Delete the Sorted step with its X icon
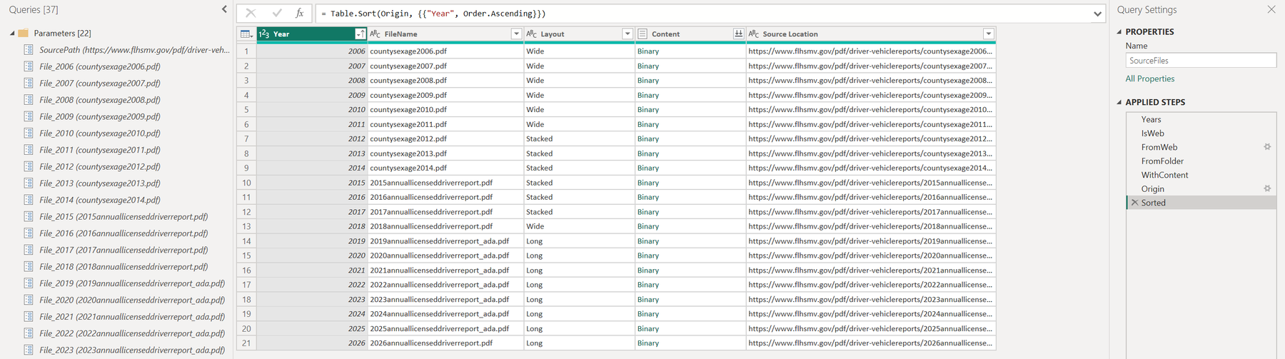The image size is (1285, 359). click(1134, 203)
